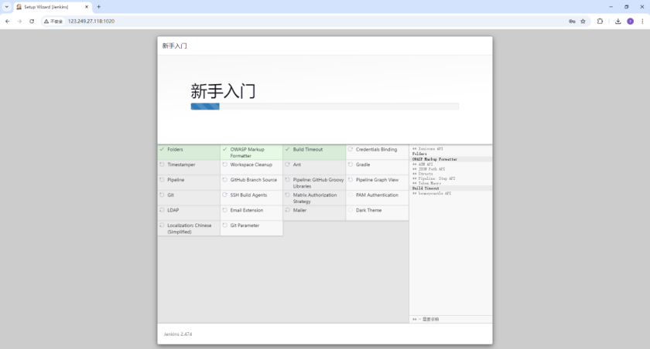Select the Matrix Authorization Strategy plugin cell

314,198
